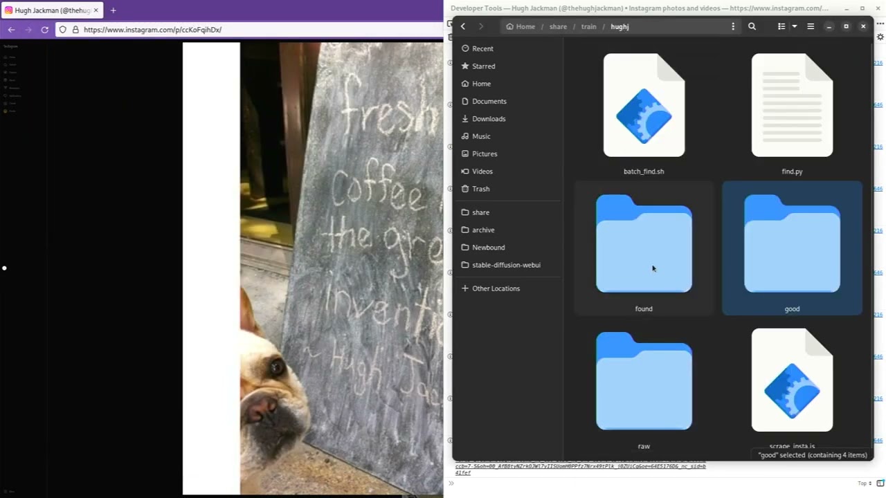Open Starred in sidebar
The width and height of the screenshot is (886, 498).
click(x=508, y=66)
